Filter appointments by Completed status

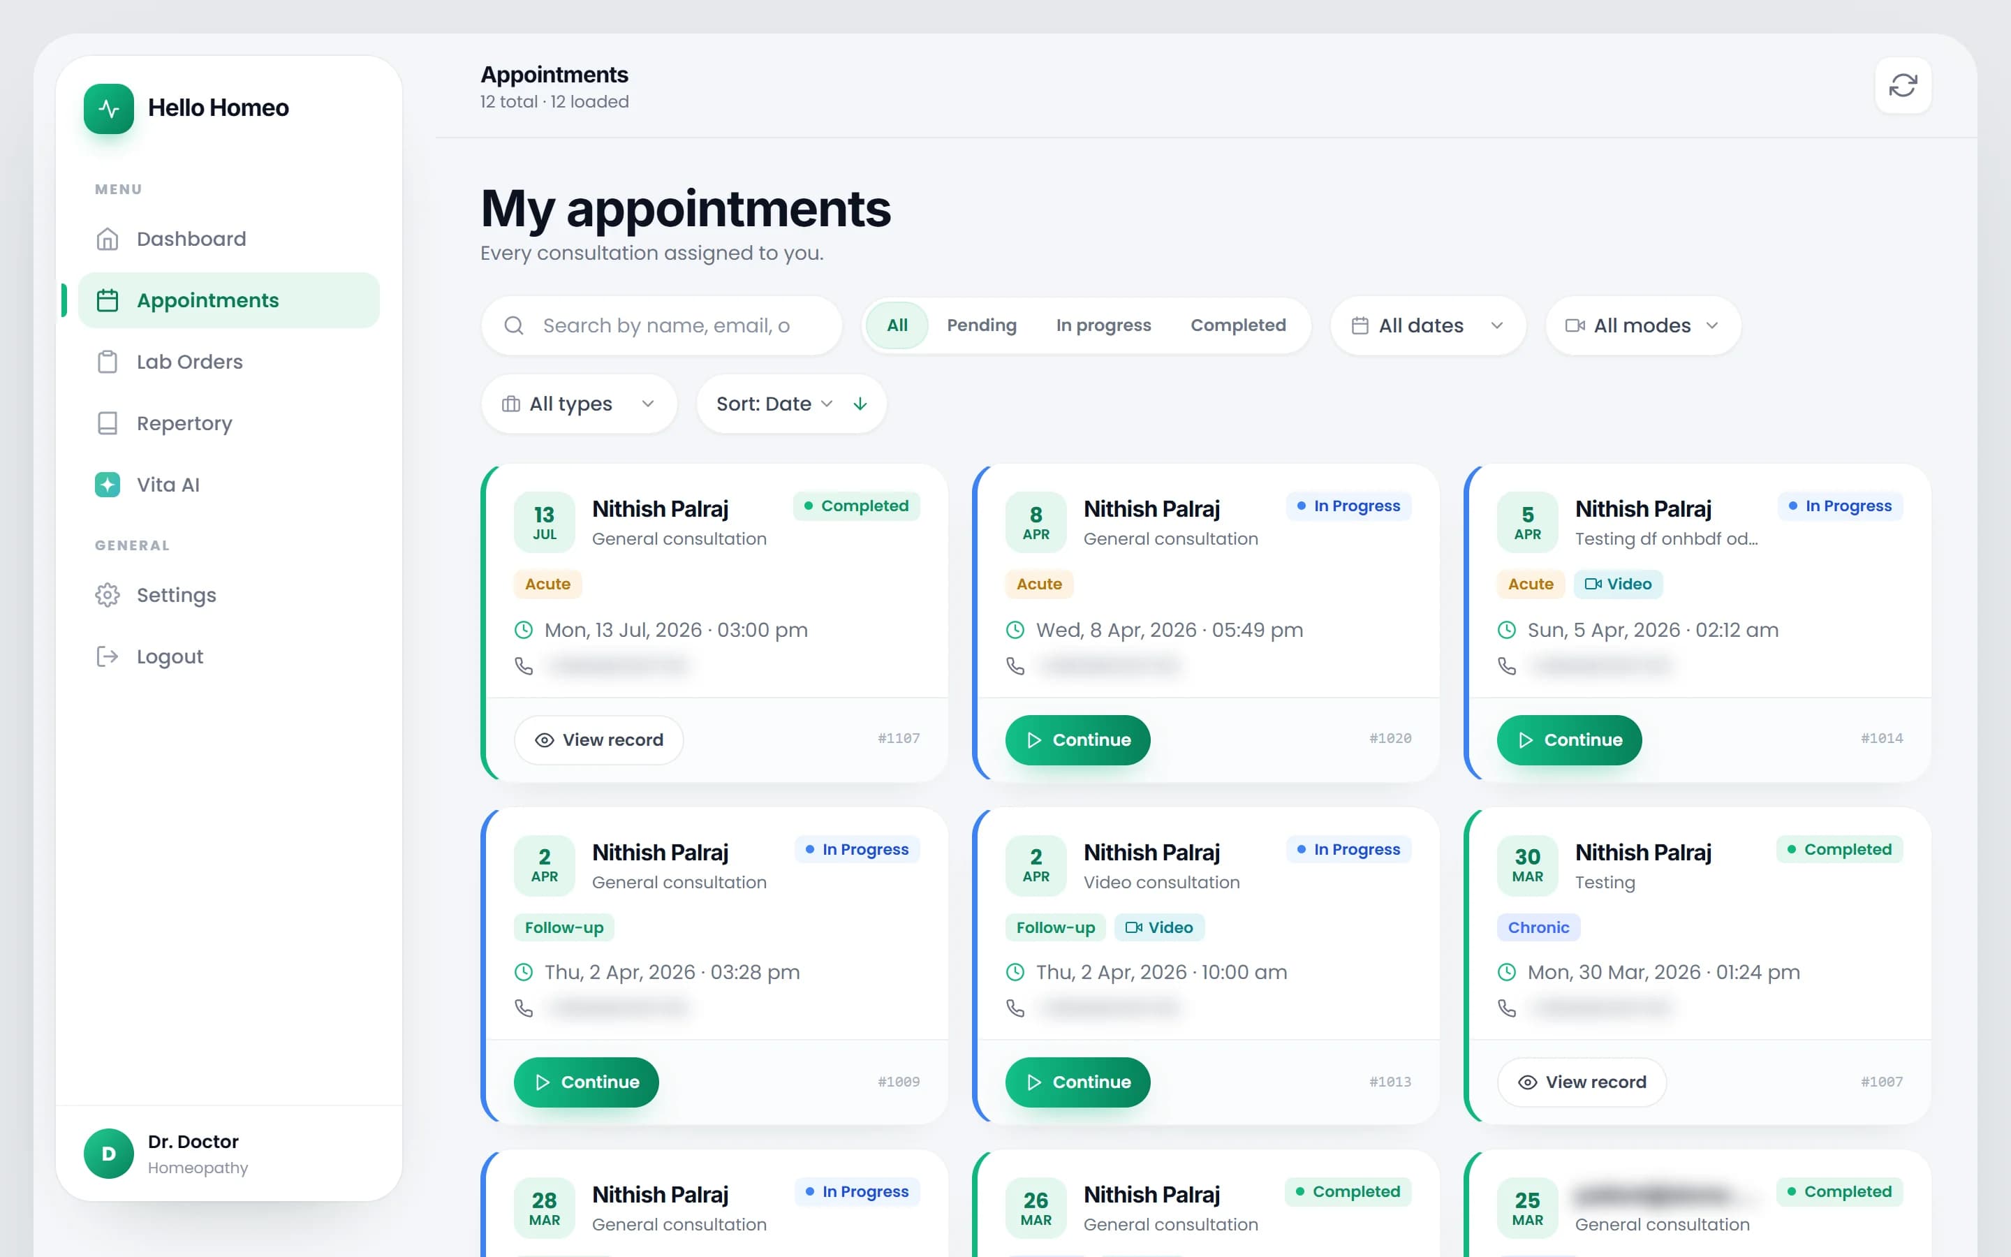click(1237, 326)
